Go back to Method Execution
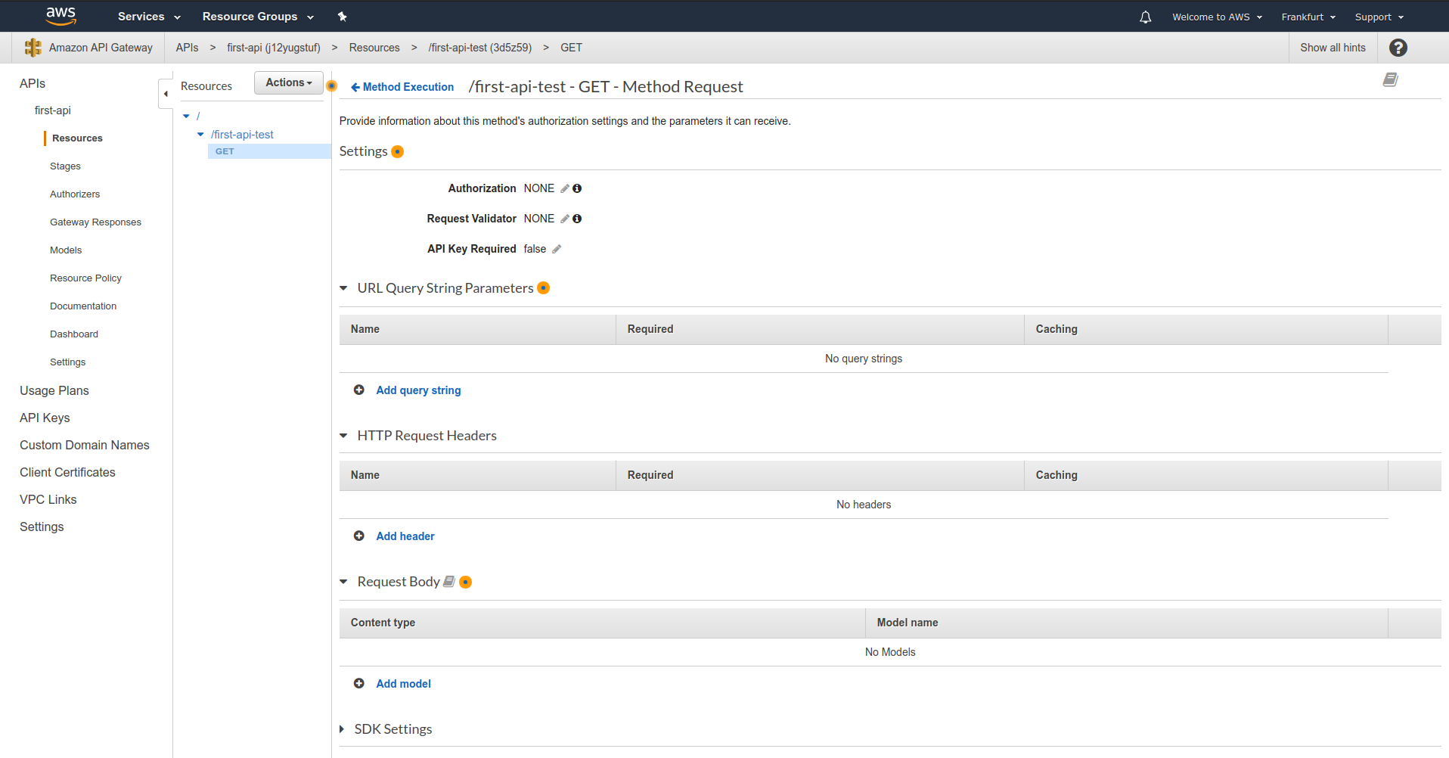 402,87
